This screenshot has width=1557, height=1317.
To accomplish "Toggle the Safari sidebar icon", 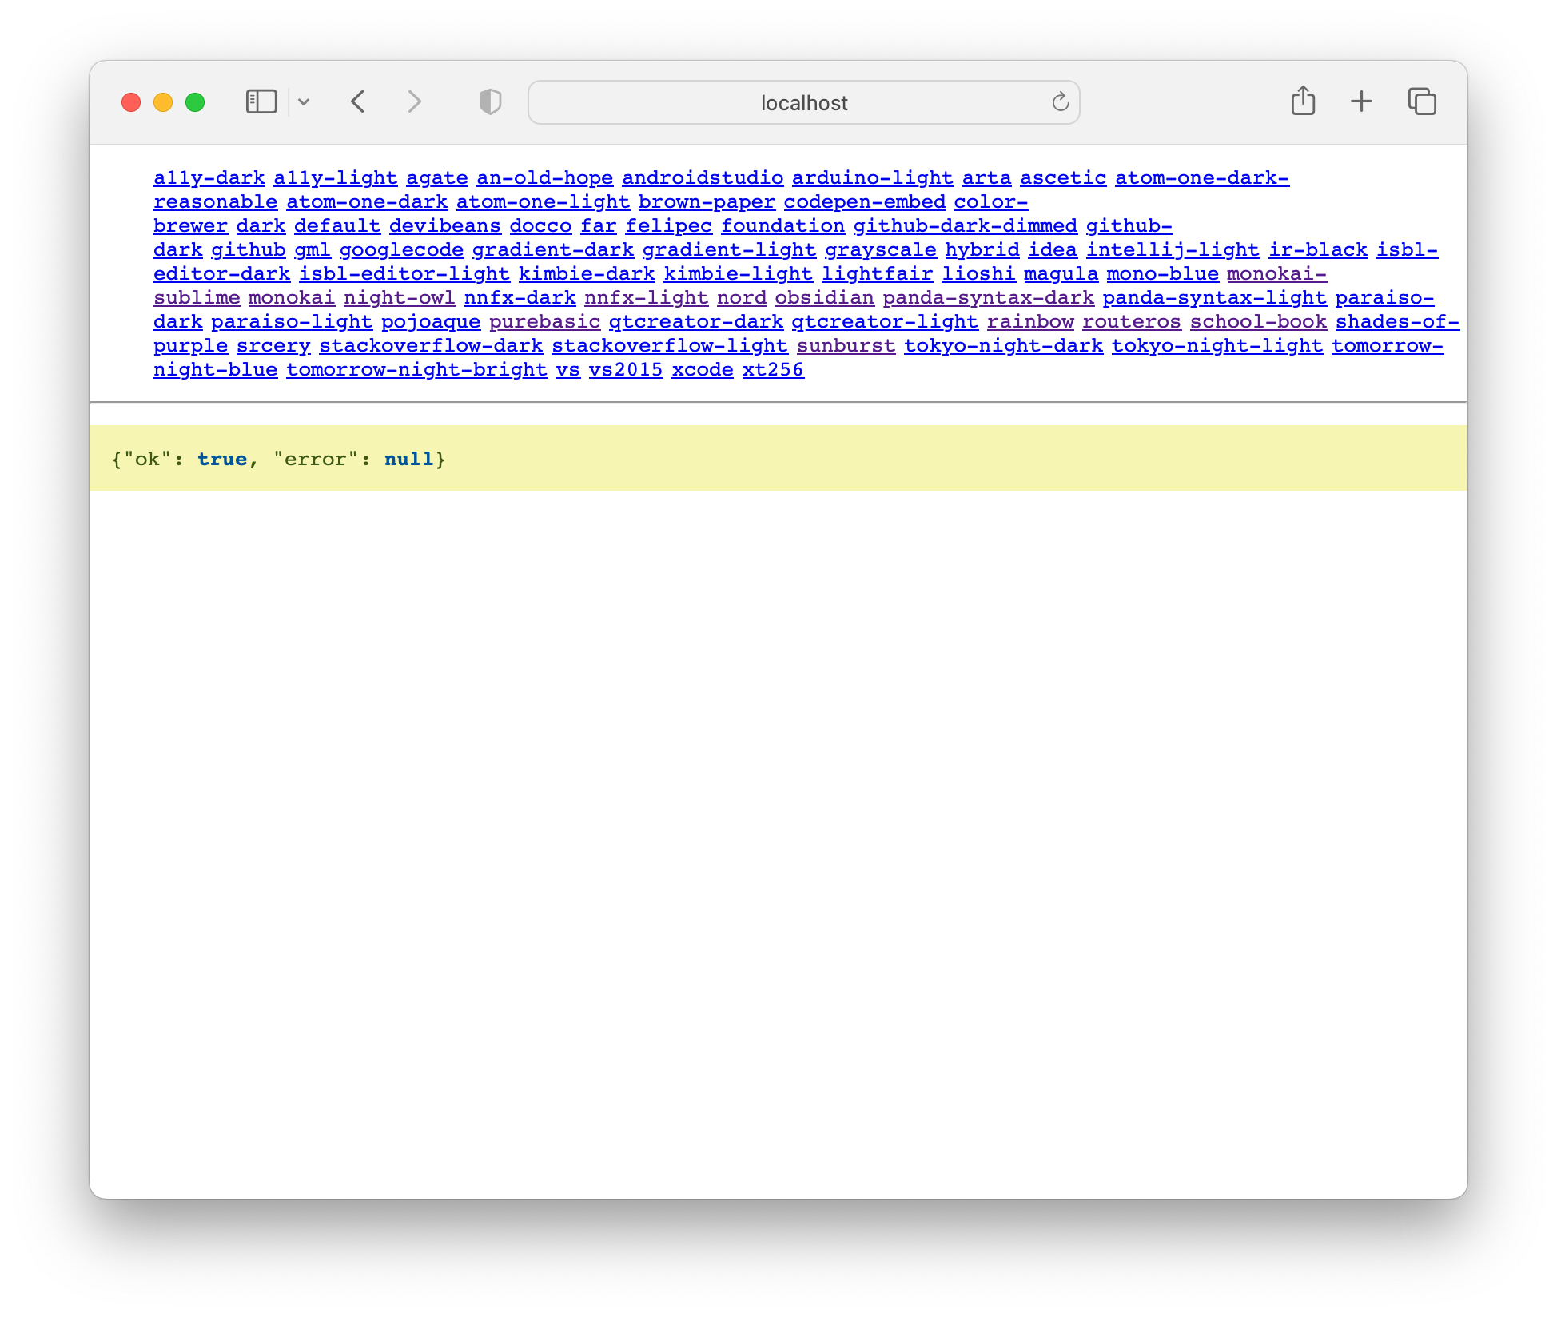I will click(x=261, y=102).
